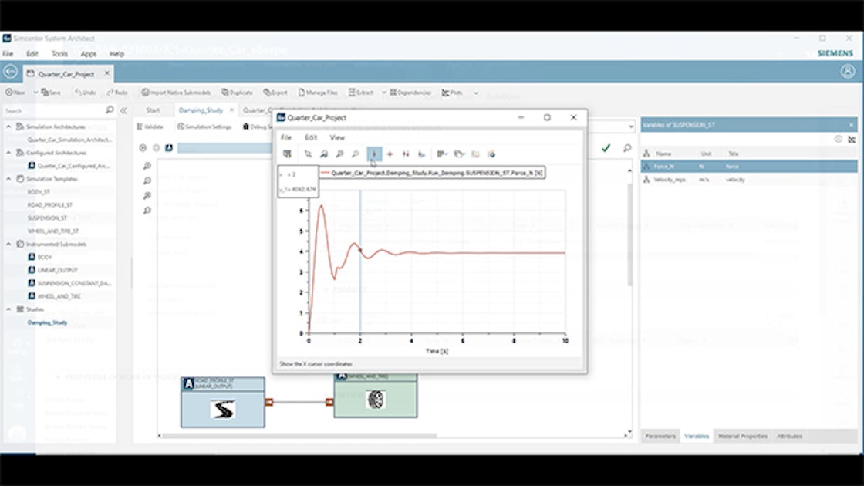Open the dropdown arrow next to New
Image resolution: width=864 pixels, height=486 pixels.
click(35, 93)
